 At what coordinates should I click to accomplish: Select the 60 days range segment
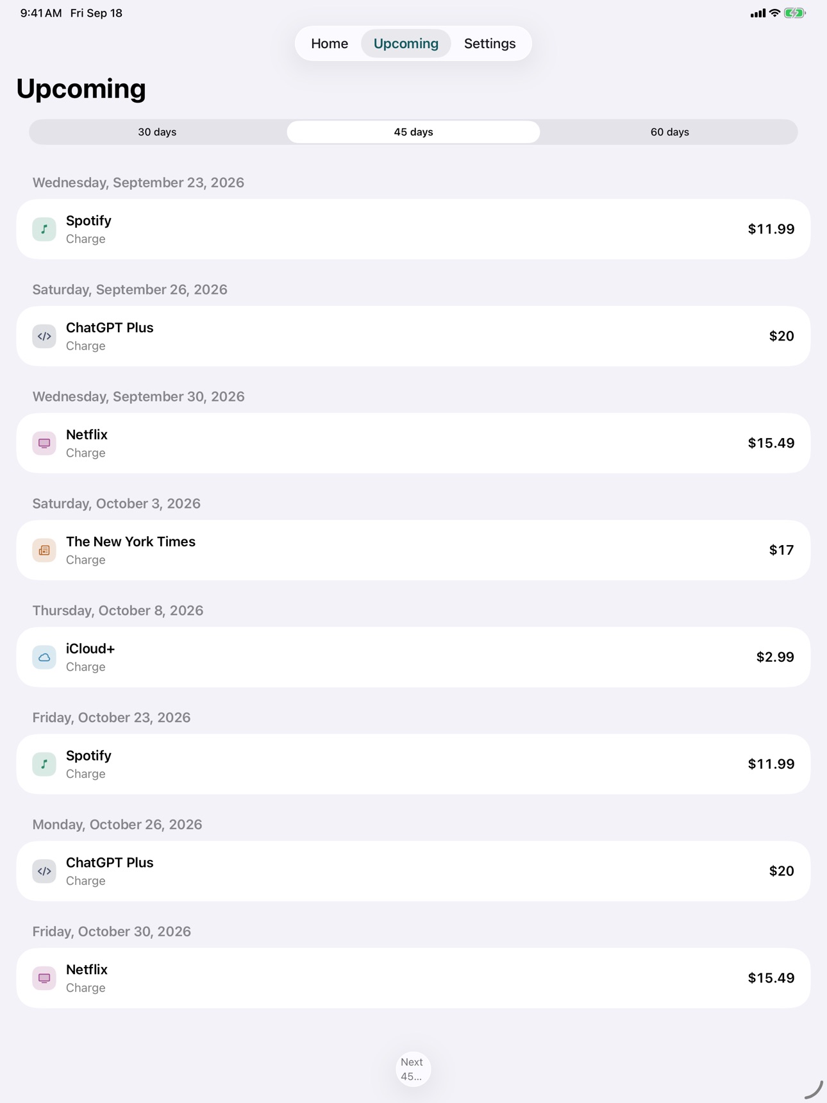click(669, 132)
